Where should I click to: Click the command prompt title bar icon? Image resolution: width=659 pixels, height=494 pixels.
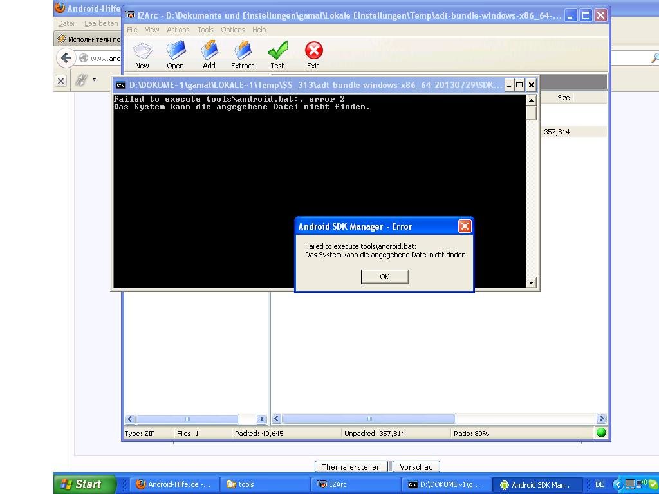(120, 86)
